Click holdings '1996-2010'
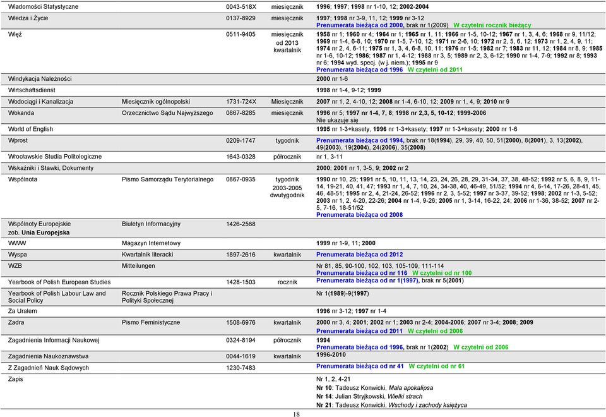 point(331,354)
